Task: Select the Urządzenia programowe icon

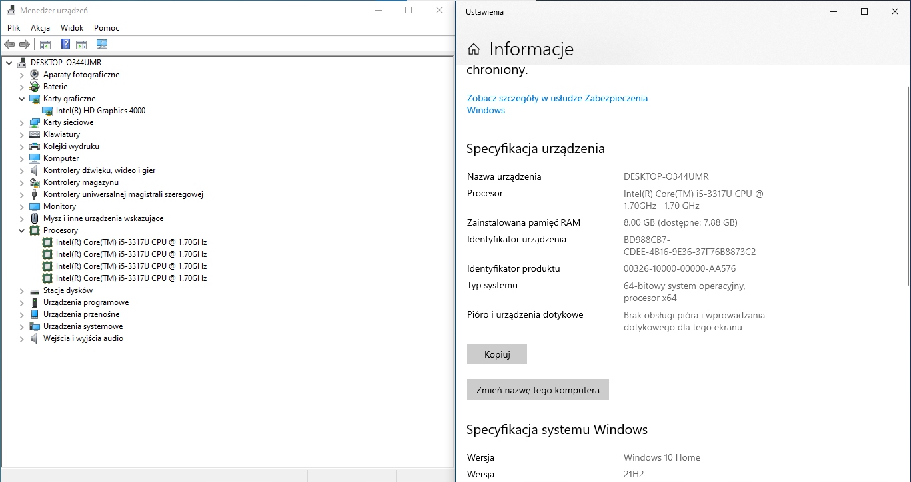Action: click(x=35, y=302)
